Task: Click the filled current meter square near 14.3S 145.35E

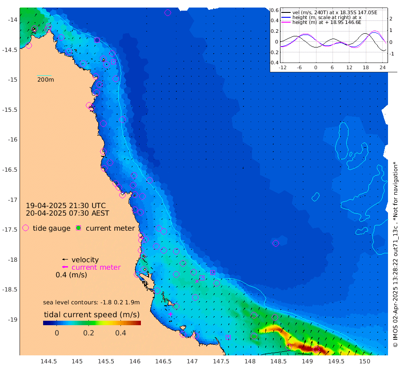Action: pos(97,40)
